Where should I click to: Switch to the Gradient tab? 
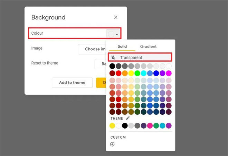pyautogui.click(x=148, y=46)
